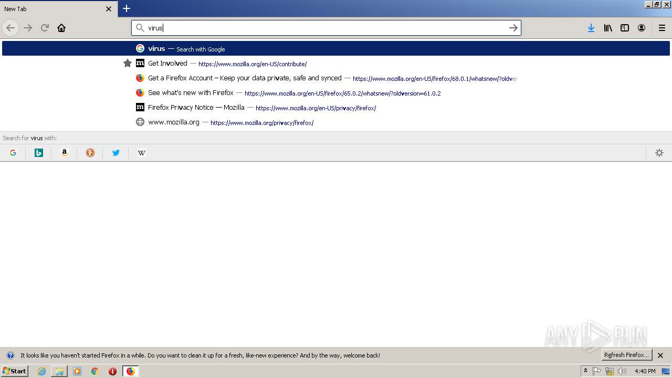
Task: Search virus with the DuckDuckGo icon
Action: coord(90,153)
